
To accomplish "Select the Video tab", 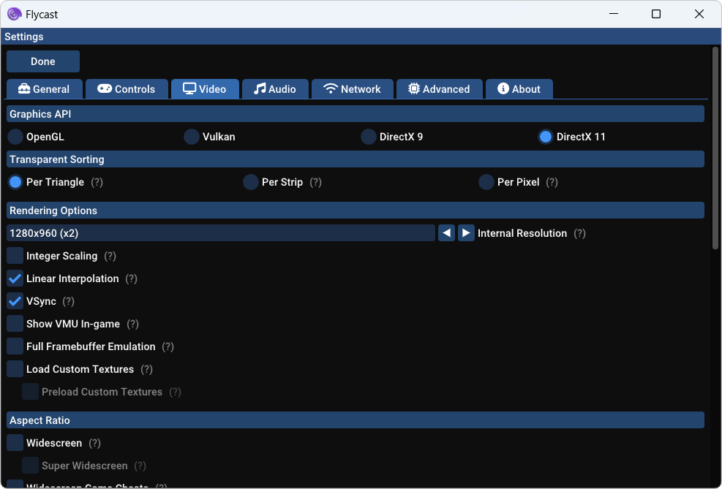I will coord(205,88).
